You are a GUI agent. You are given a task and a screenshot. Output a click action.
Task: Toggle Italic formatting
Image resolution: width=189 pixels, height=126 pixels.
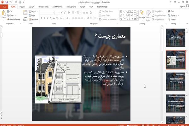[x=44, y=18]
